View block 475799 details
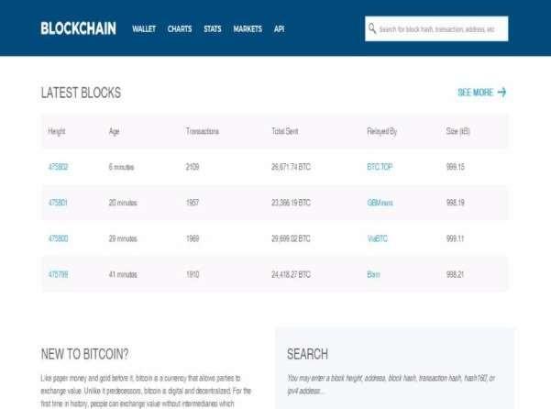This screenshot has height=409, width=551. [58, 274]
